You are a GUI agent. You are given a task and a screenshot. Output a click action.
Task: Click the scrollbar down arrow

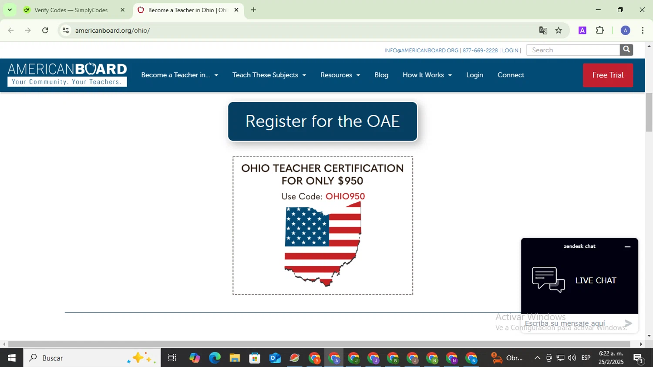[649, 336]
